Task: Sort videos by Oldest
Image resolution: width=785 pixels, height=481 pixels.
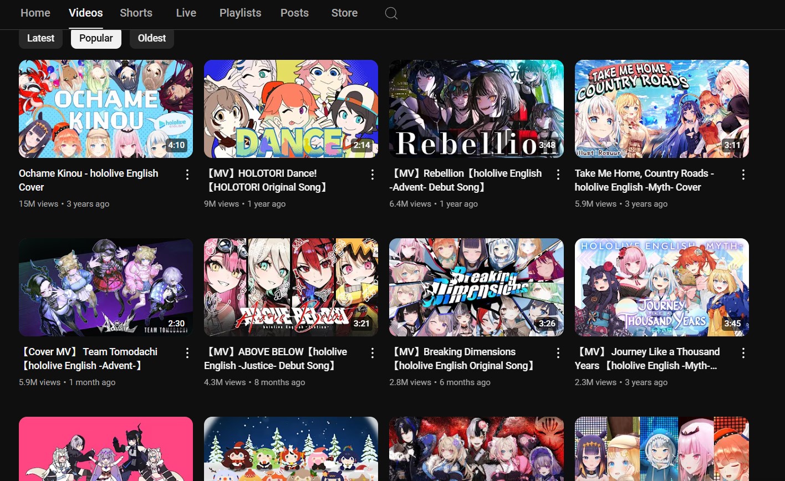Action: pyautogui.click(x=152, y=38)
